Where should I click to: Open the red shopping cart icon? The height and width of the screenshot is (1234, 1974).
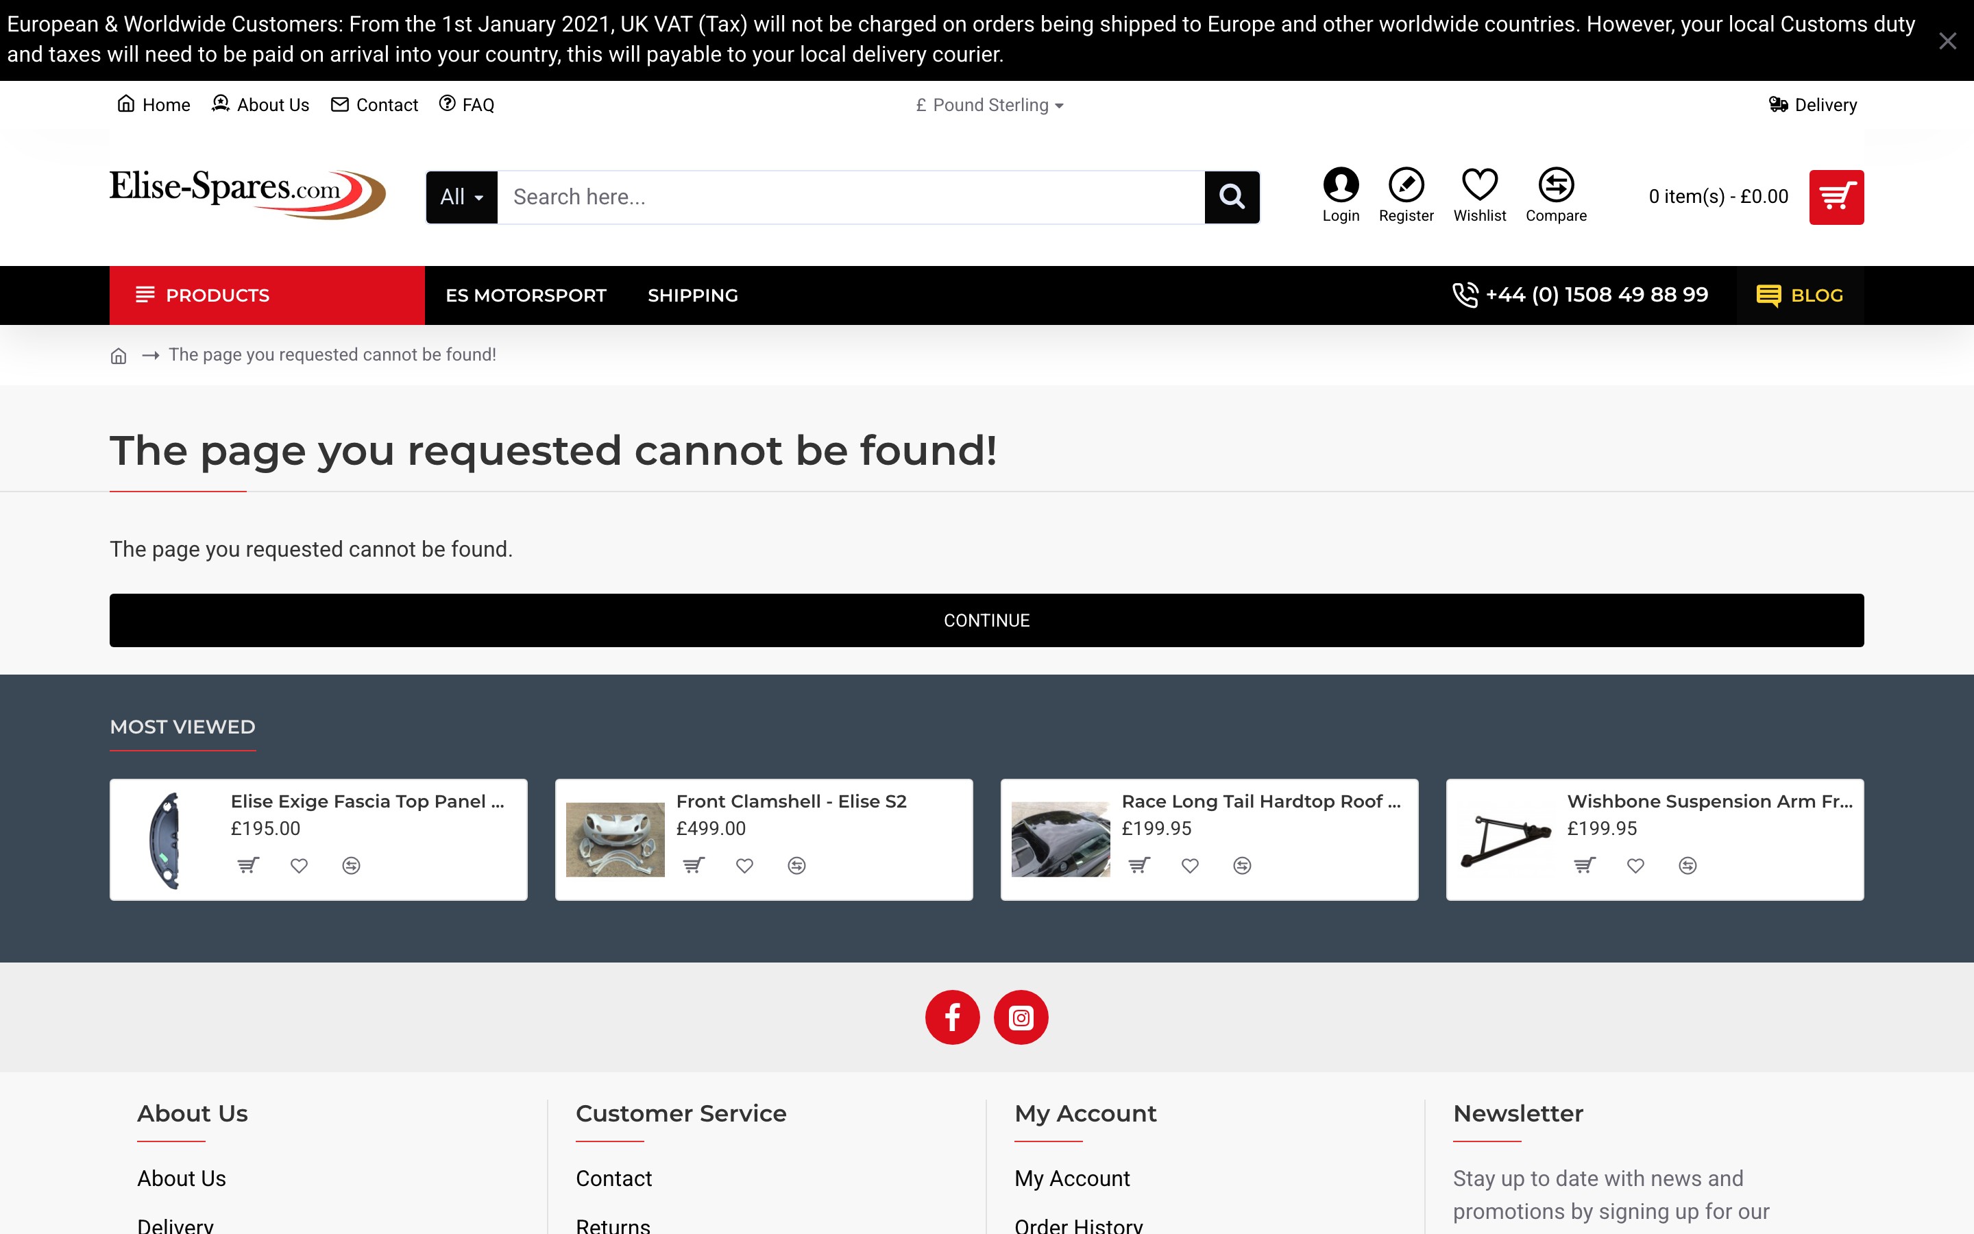click(1836, 196)
